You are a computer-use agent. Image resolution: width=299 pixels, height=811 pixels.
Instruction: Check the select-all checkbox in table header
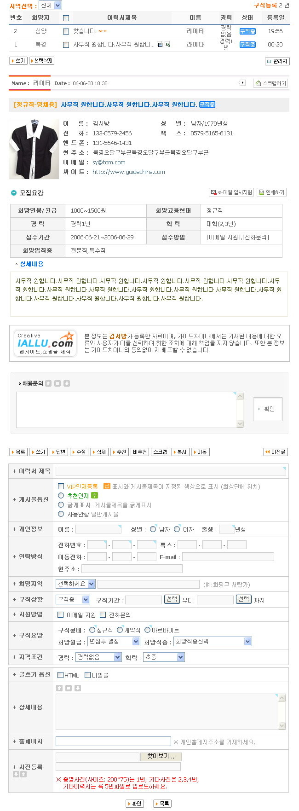point(66,18)
